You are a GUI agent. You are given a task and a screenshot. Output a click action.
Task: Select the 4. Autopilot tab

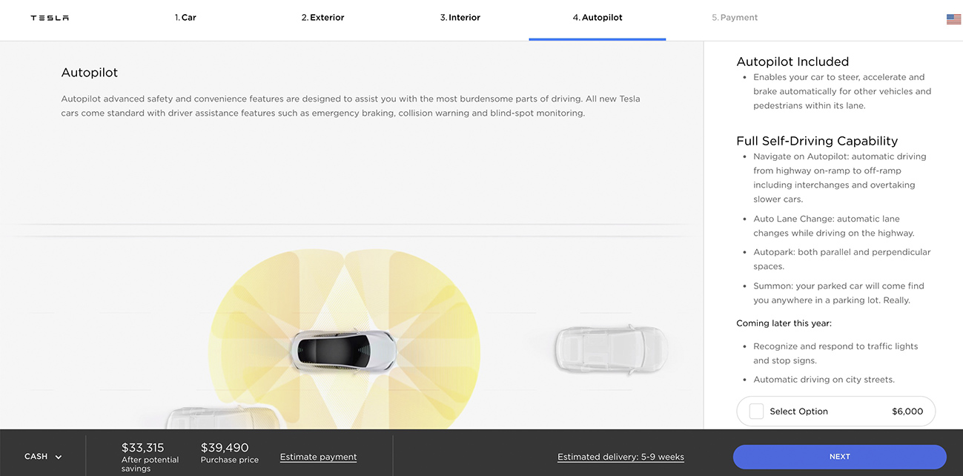(598, 18)
